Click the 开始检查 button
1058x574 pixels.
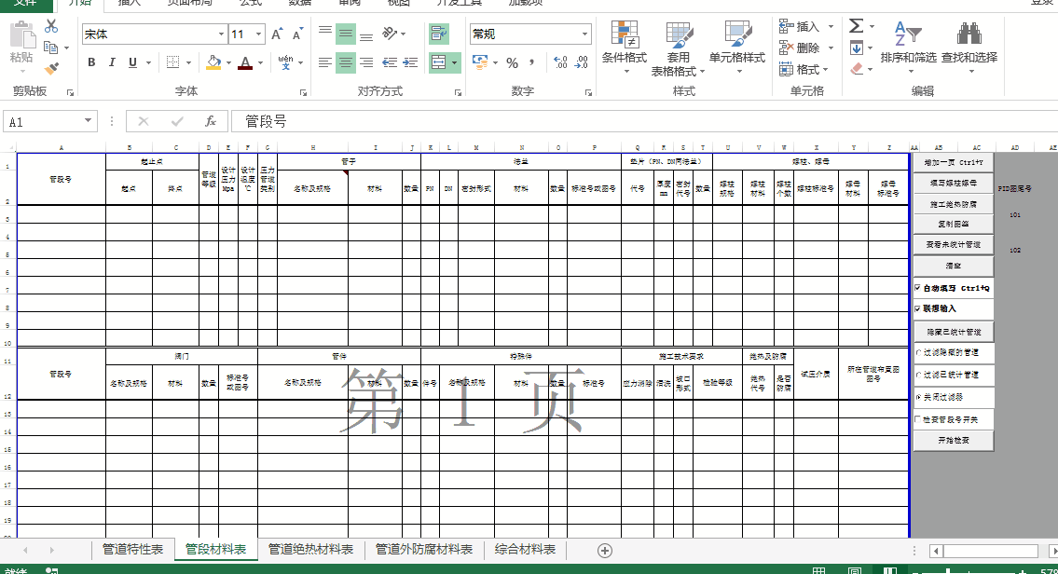coord(953,440)
